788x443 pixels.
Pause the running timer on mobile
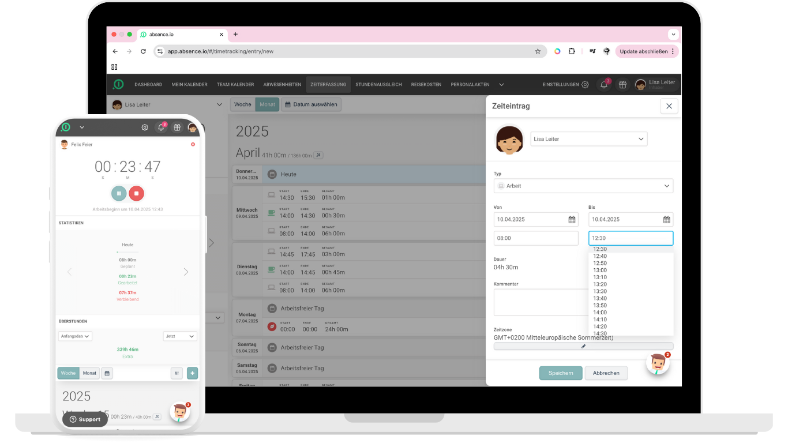pyautogui.click(x=119, y=193)
